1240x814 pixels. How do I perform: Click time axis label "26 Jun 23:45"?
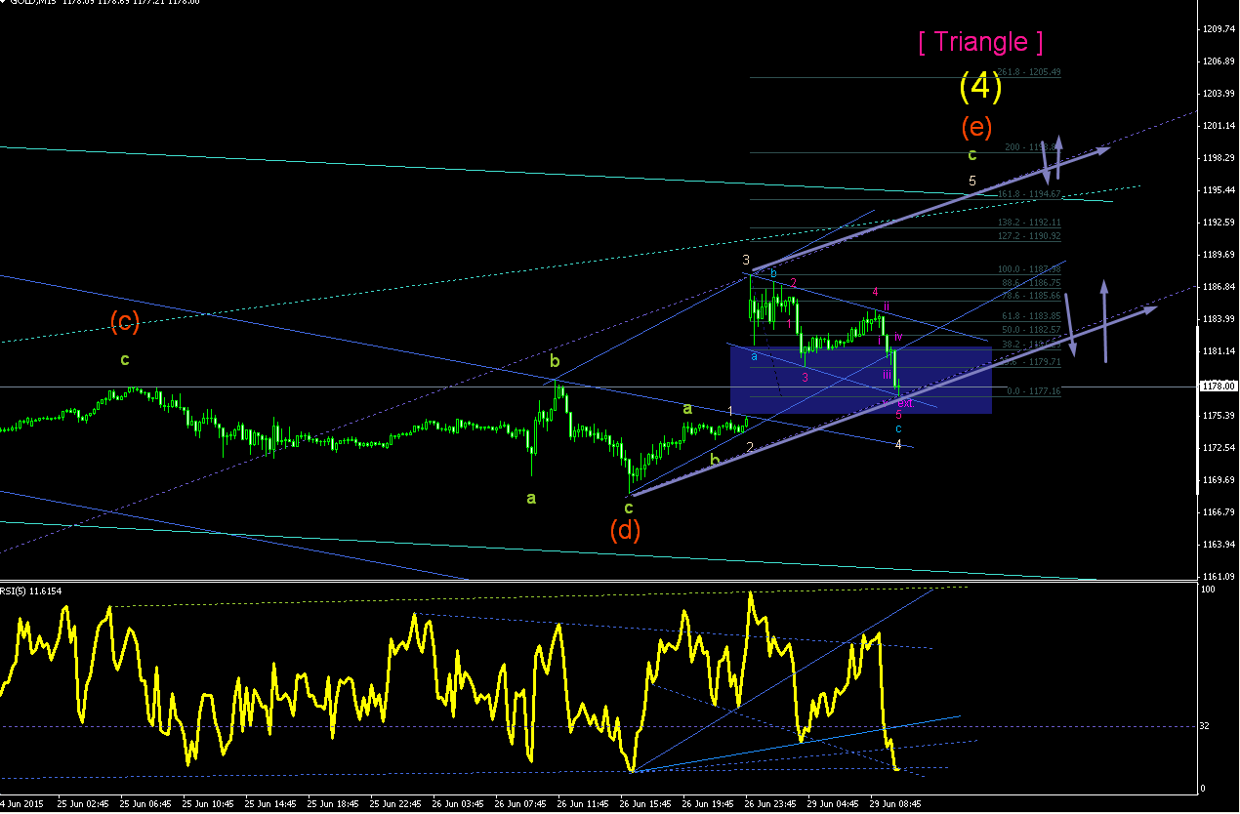770,805
